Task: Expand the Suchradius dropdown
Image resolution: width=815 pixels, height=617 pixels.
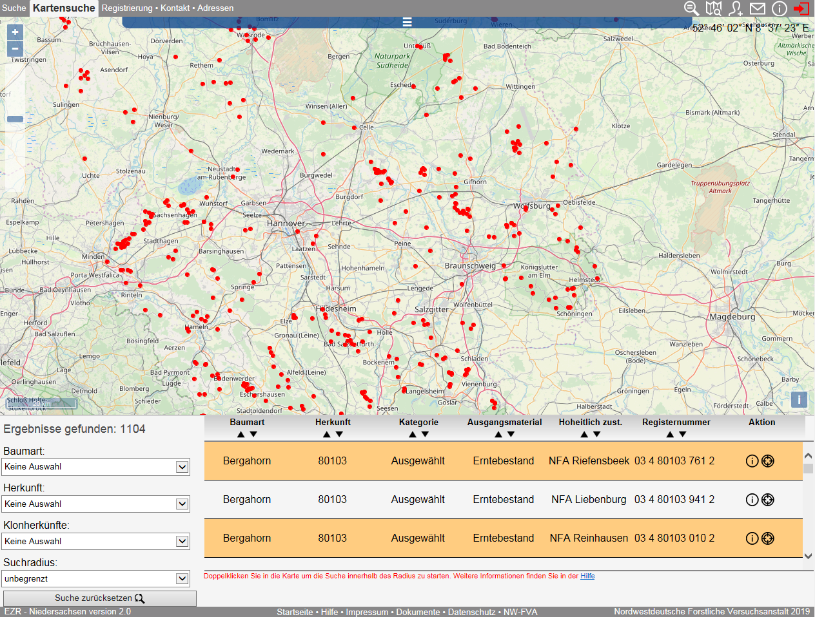Action: (x=96, y=579)
